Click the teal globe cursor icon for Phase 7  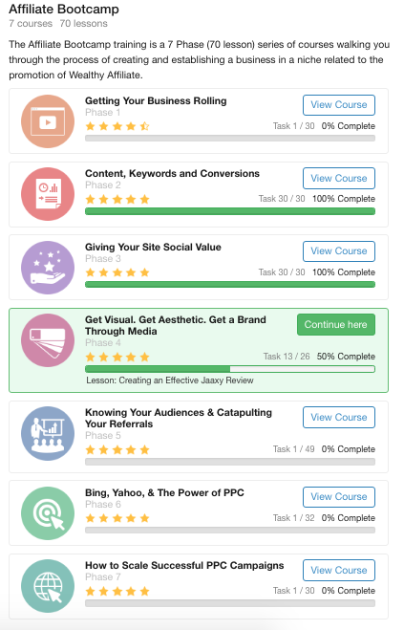(48, 586)
